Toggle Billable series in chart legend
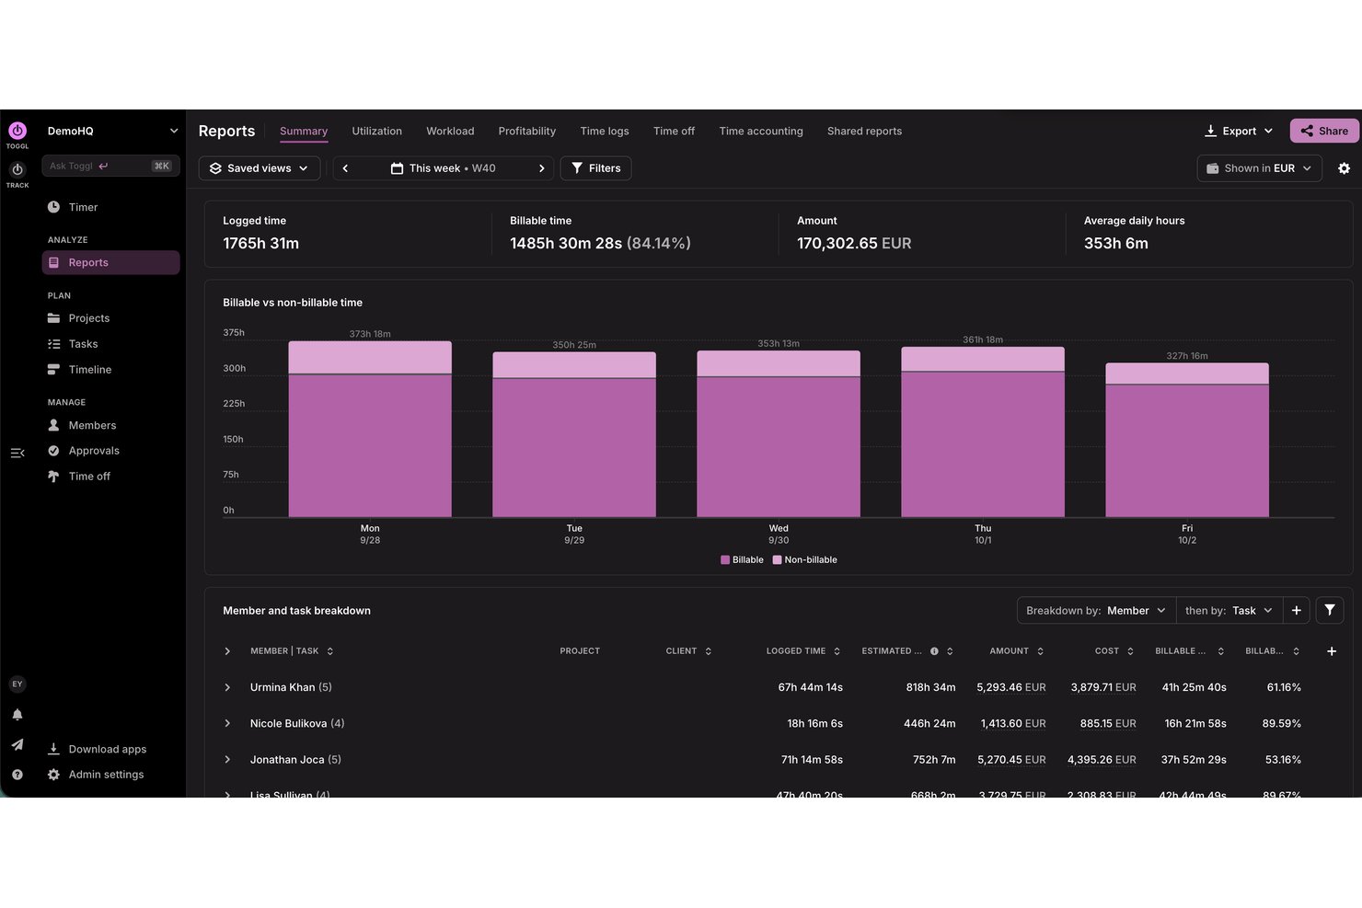Screen dimensions: 1362x908 [x=742, y=560]
